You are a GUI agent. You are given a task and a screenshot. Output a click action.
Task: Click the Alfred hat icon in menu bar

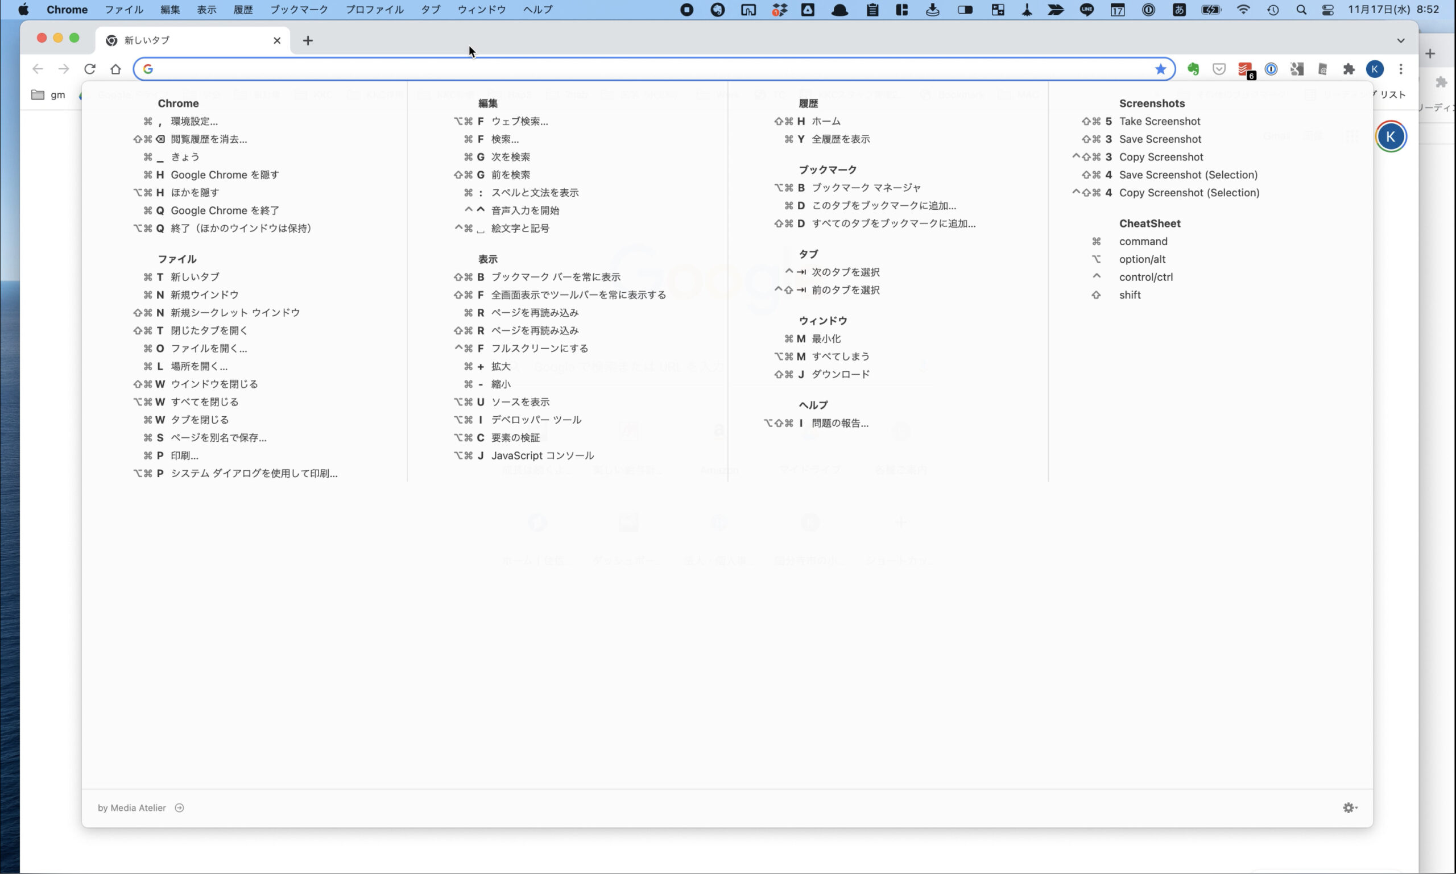(x=839, y=10)
